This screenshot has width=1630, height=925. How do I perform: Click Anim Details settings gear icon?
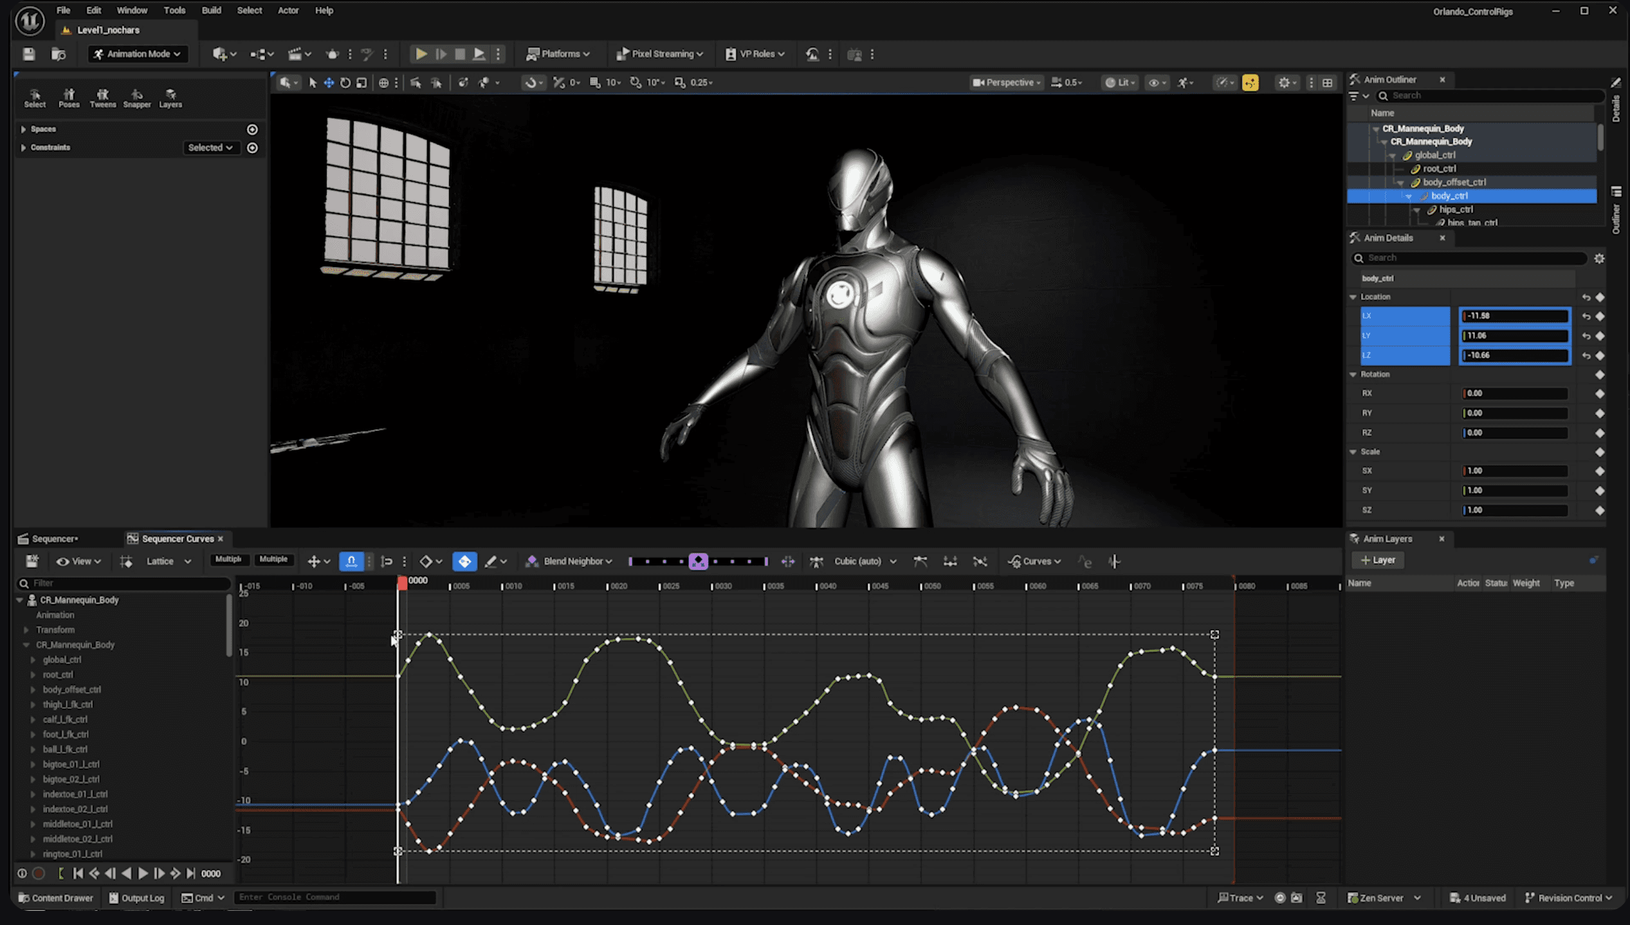[x=1599, y=258]
